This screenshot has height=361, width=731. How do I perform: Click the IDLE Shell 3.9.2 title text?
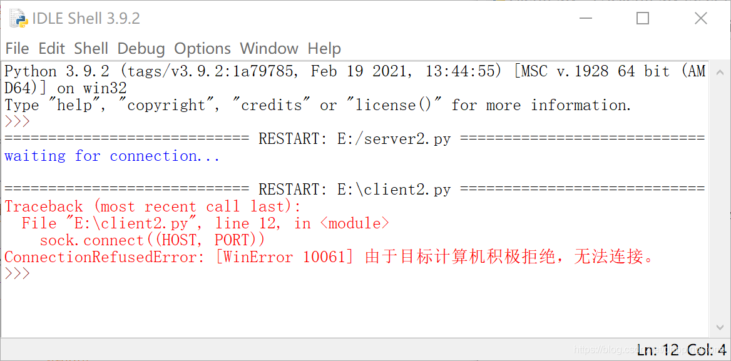click(x=88, y=18)
